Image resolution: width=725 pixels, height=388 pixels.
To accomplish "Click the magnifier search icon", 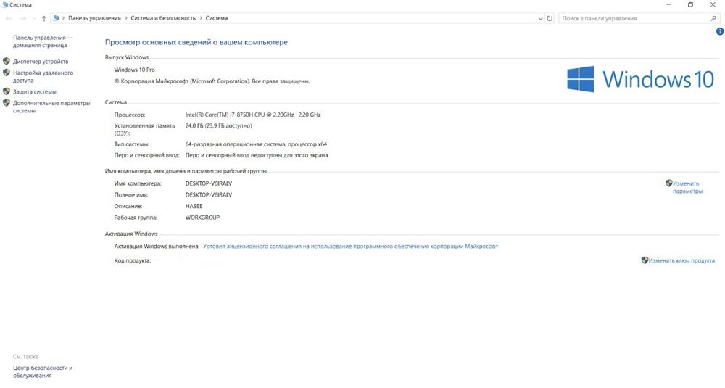I will (x=713, y=19).
